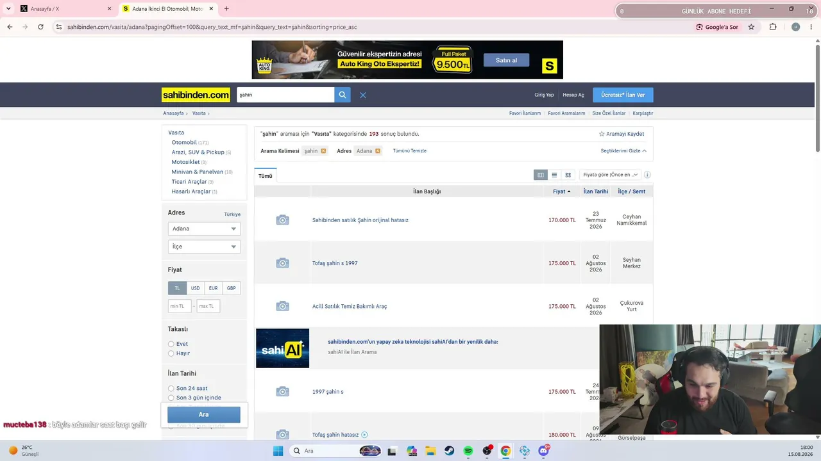This screenshot has width=821, height=461.
Task: Open the Windows Start menu
Action: [x=278, y=451]
